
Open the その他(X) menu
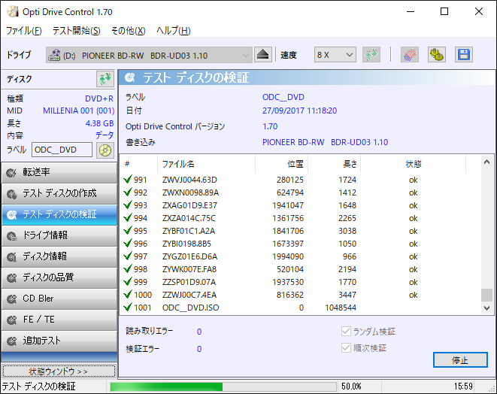point(128,31)
